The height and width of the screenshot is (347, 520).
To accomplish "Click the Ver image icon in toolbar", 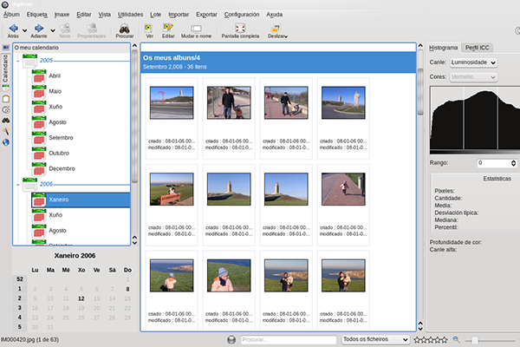I will 150,29.
